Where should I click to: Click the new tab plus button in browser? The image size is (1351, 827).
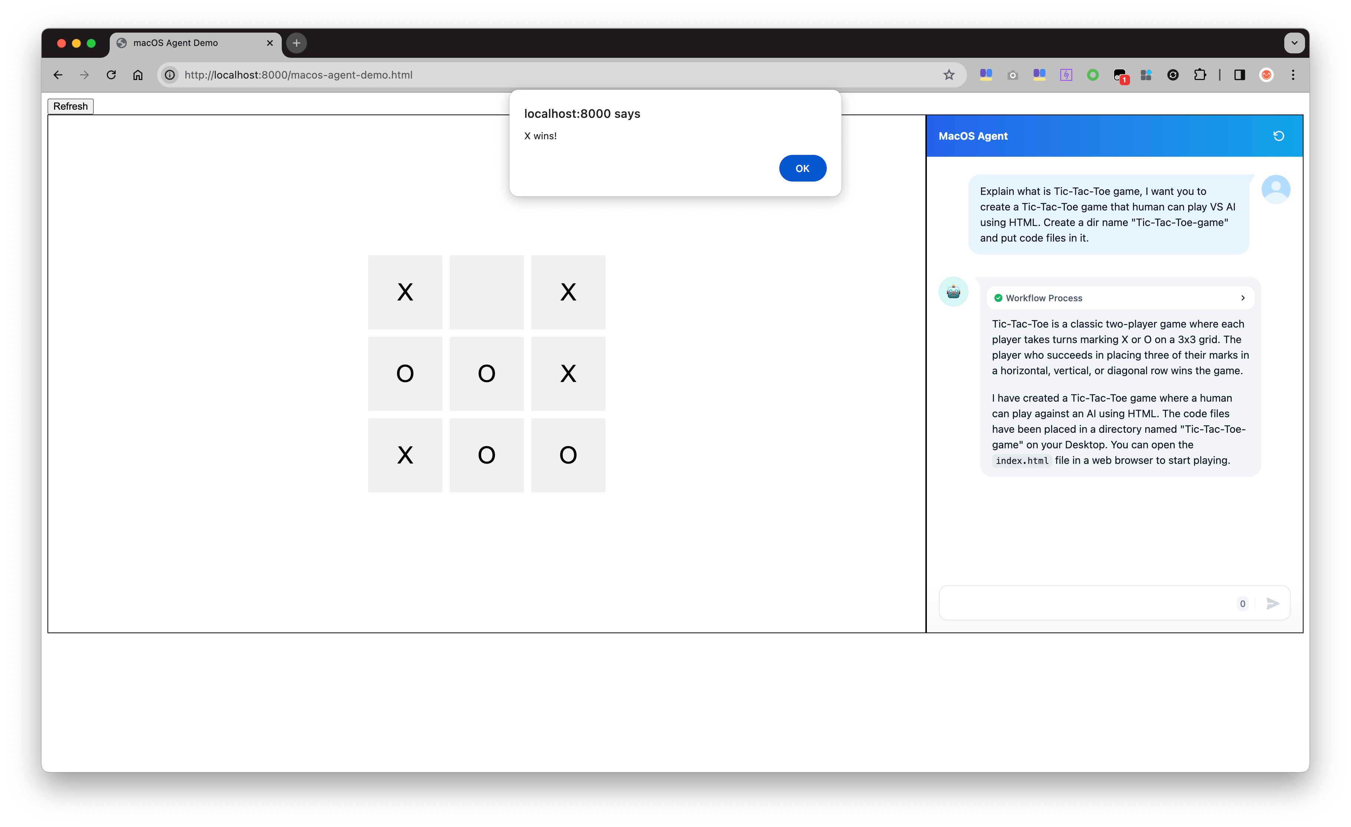pyautogui.click(x=296, y=42)
